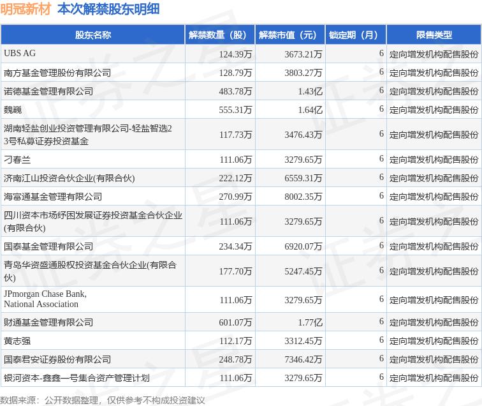Click JPmorgan Chase Bank shareholder name
482x406 pixels.
point(45,299)
